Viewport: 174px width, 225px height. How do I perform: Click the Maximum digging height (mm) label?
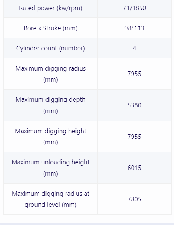[50, 137]
